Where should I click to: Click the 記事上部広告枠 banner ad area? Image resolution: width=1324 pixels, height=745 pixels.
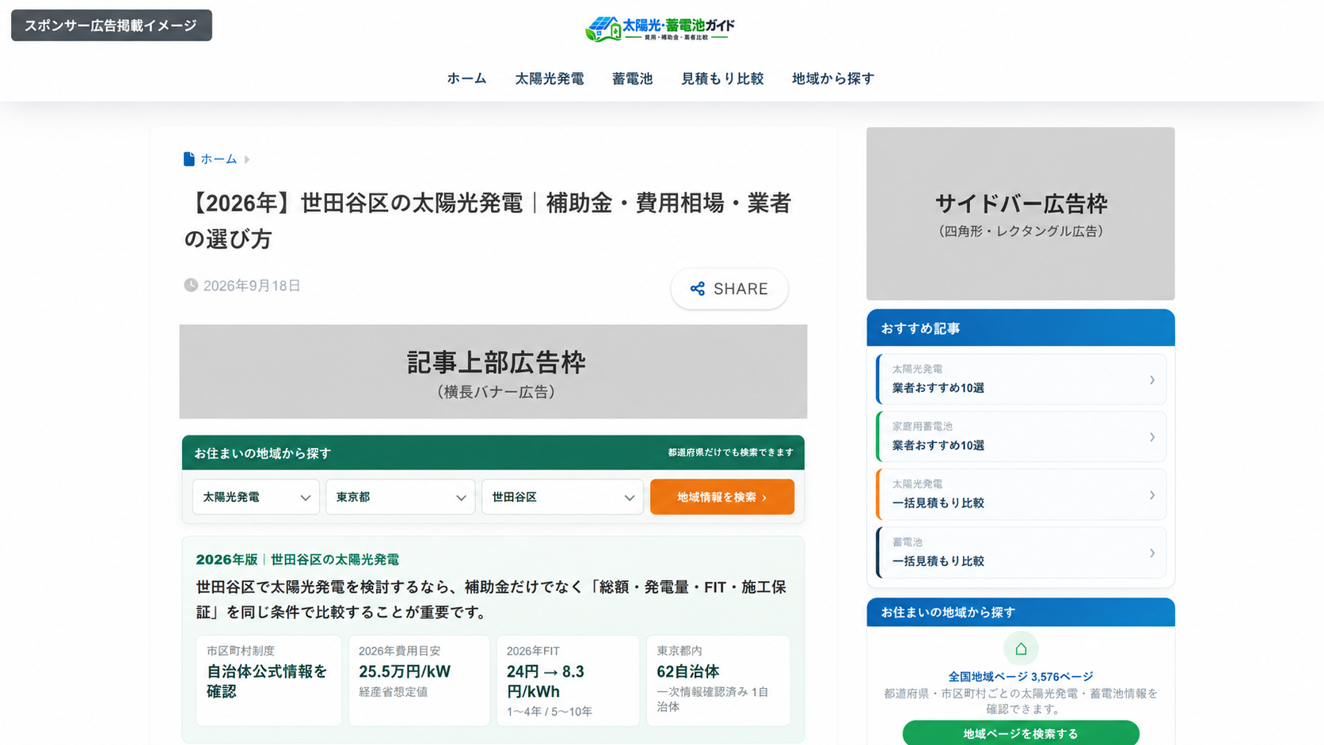tap(493, 371)
